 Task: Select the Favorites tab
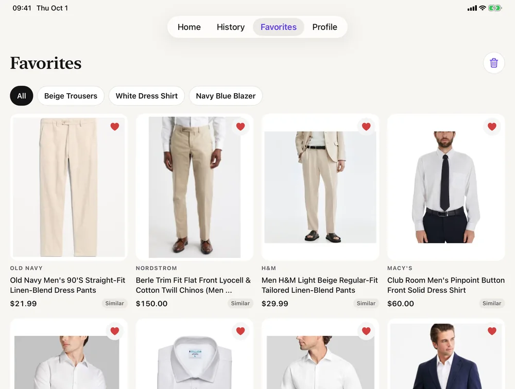(279, 27)
